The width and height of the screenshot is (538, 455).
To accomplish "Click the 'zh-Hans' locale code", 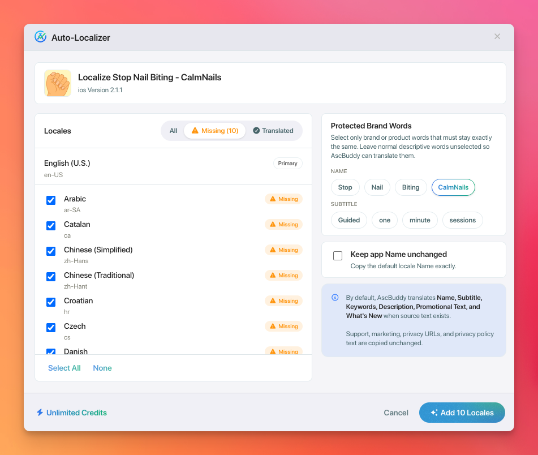I will click(x=76, y=261).
